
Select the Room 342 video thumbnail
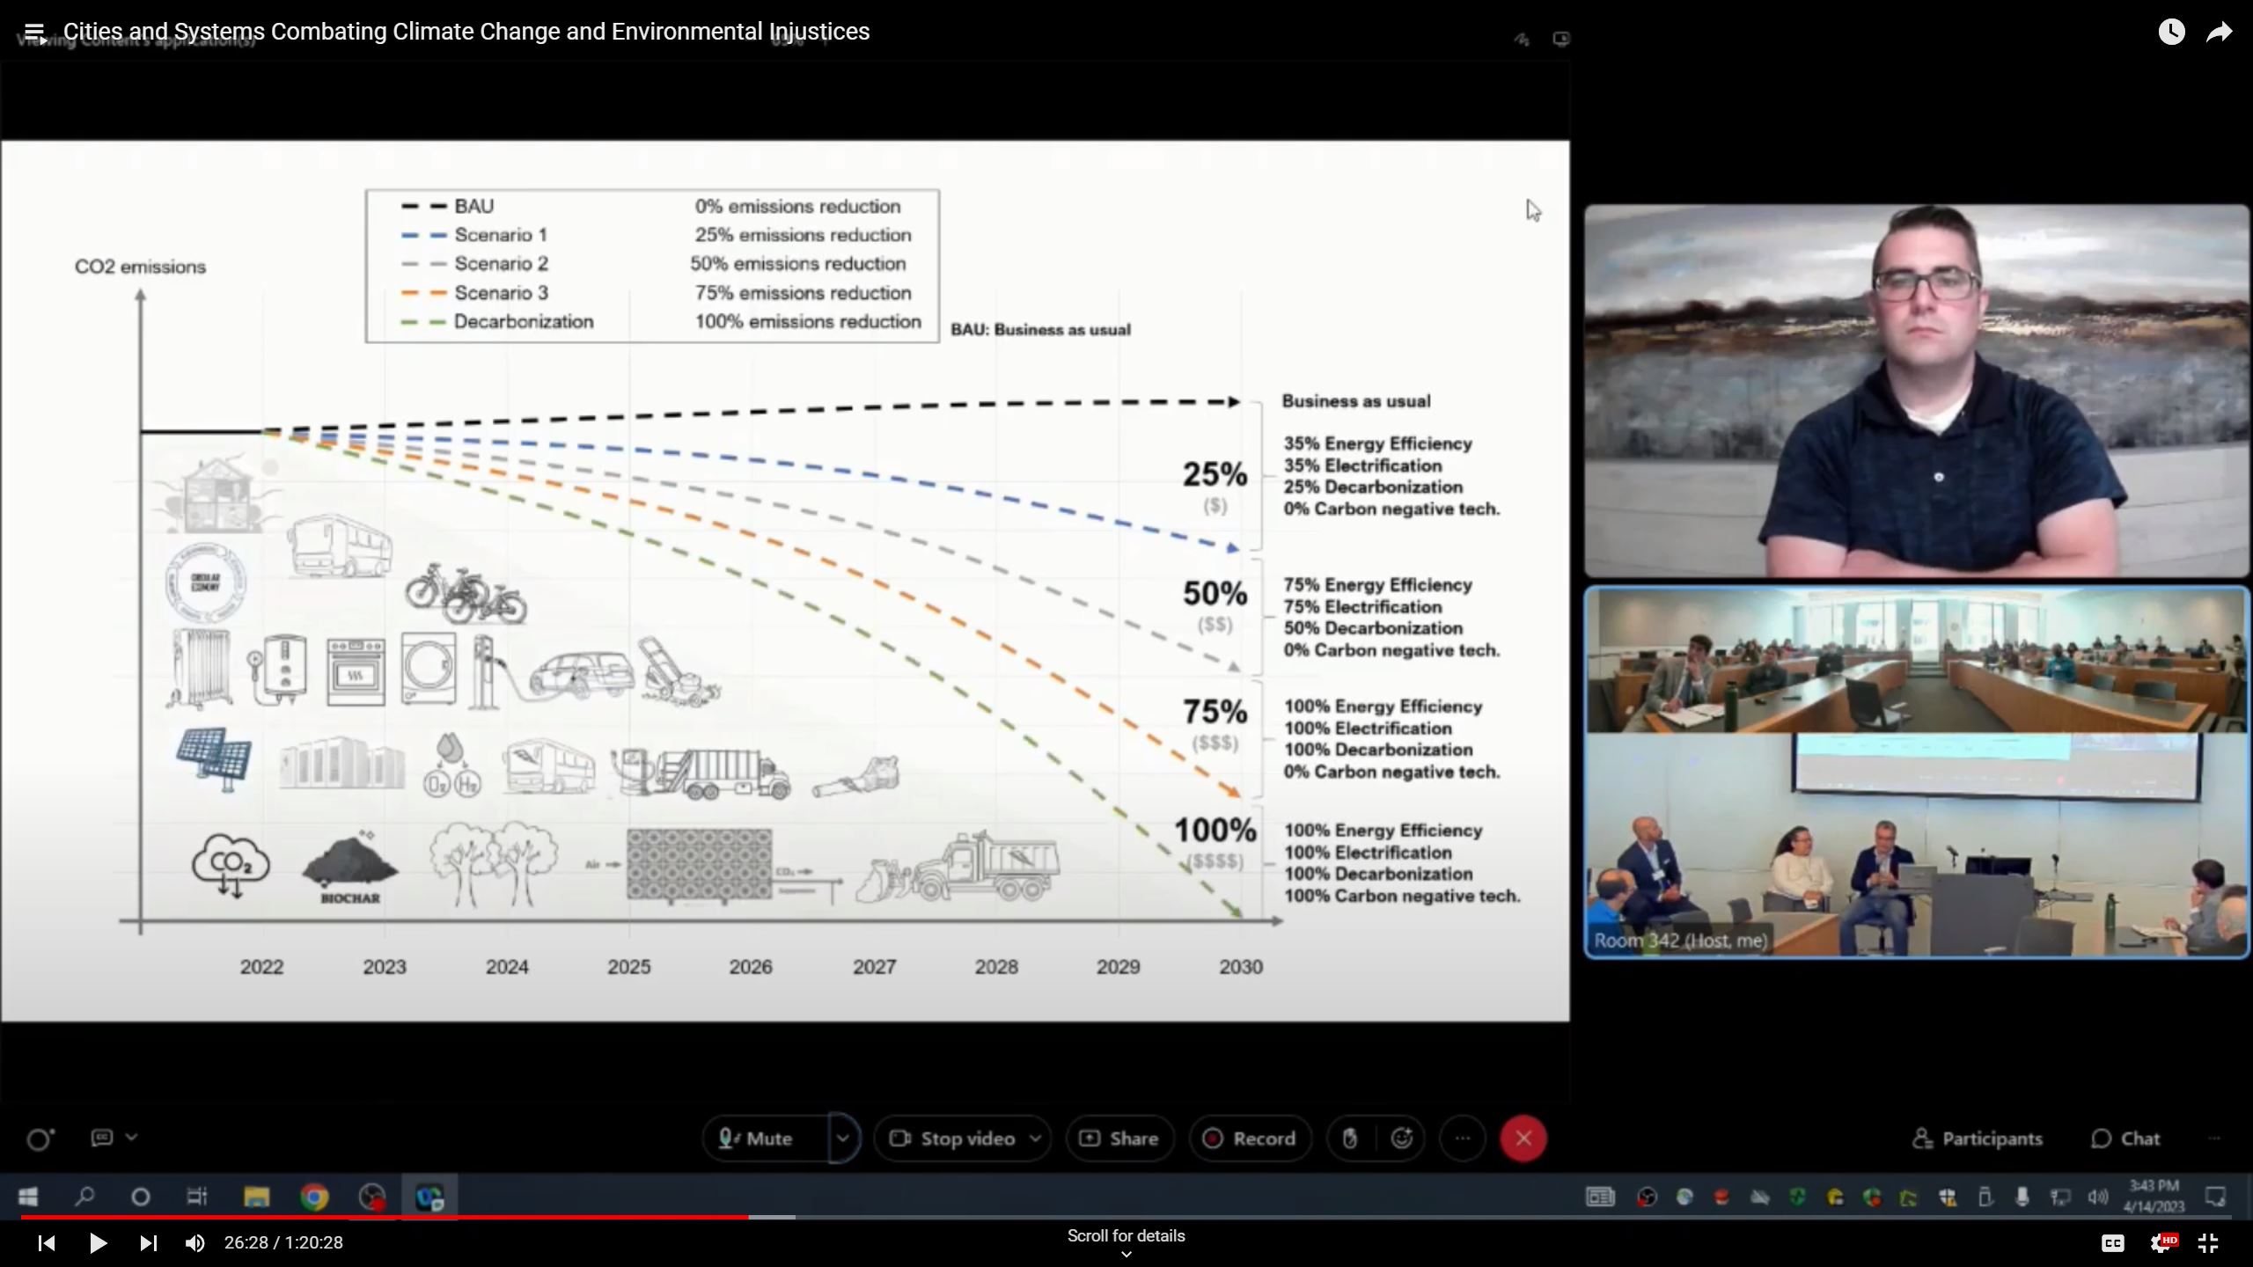[x=1917, y=773]
